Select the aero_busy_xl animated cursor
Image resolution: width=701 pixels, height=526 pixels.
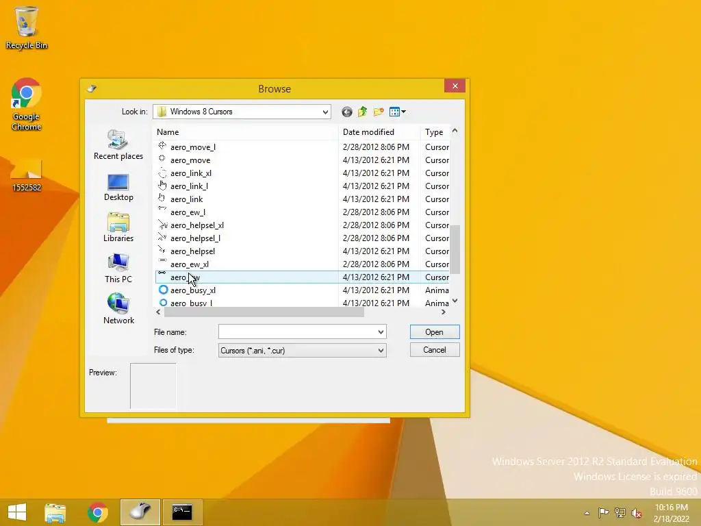(192, 290)
